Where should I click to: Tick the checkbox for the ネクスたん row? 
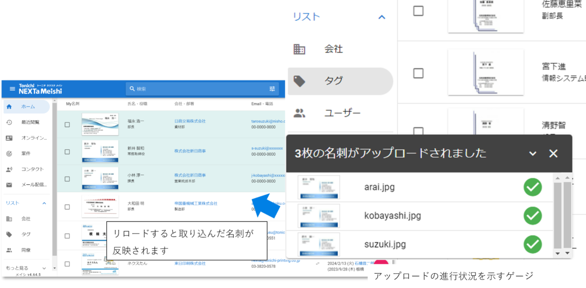67,264
